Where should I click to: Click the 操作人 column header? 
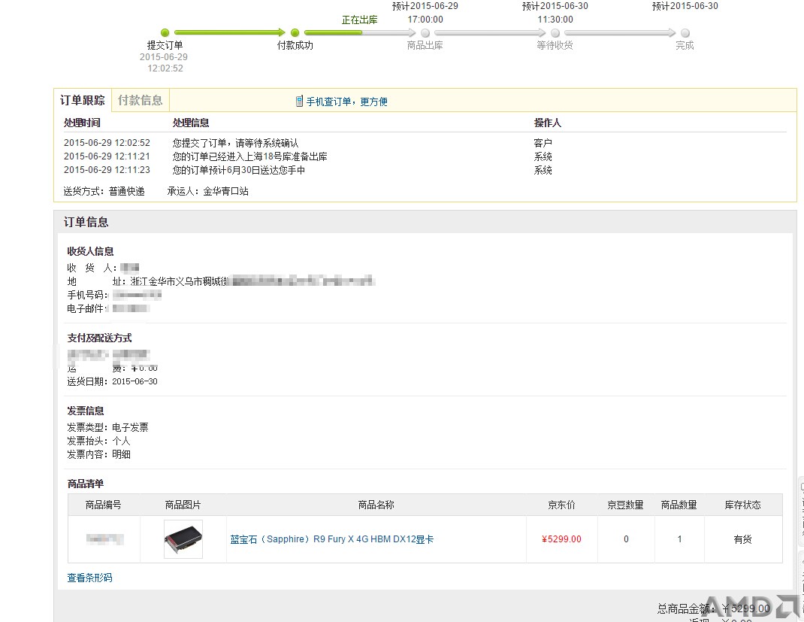pos(548,123)
